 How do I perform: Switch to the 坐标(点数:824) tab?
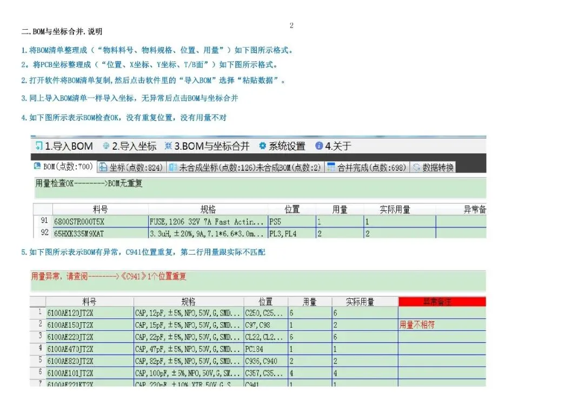coord(131,168)
